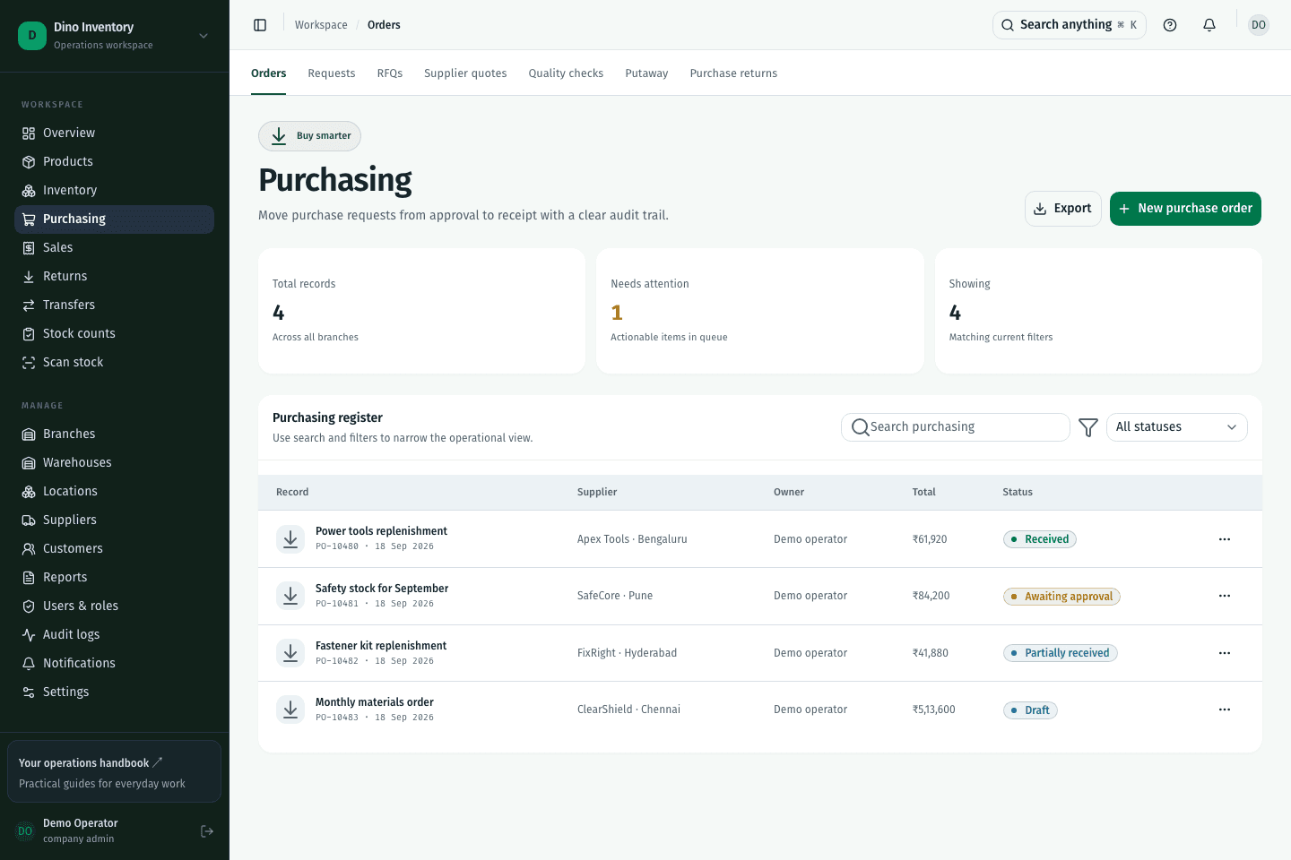Click download icon for Power tools replenishment
The image size is (1291, 860).
(290, 539)
